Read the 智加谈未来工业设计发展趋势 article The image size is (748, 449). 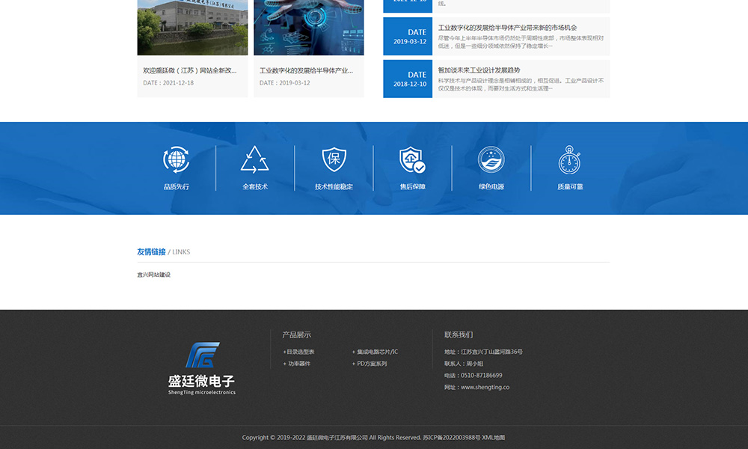tap(479, 70)
